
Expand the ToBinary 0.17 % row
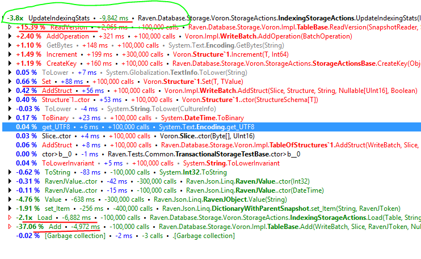(x=10, y=118)
